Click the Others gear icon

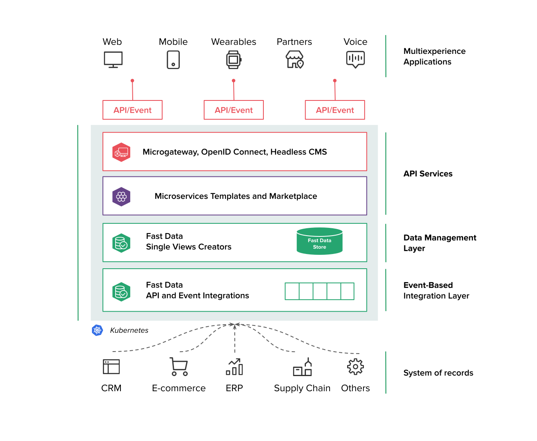click(x=355, y=367)
